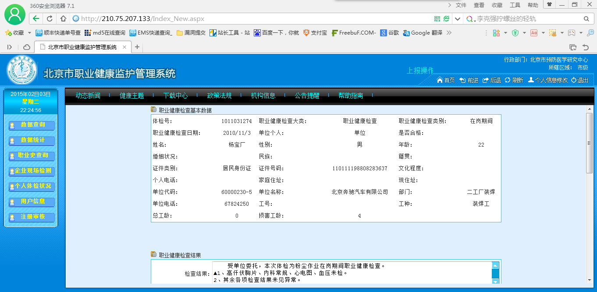Open the 工具 menu
The width and height of the screenshot is (597, 292).
(x=515, y=5)
